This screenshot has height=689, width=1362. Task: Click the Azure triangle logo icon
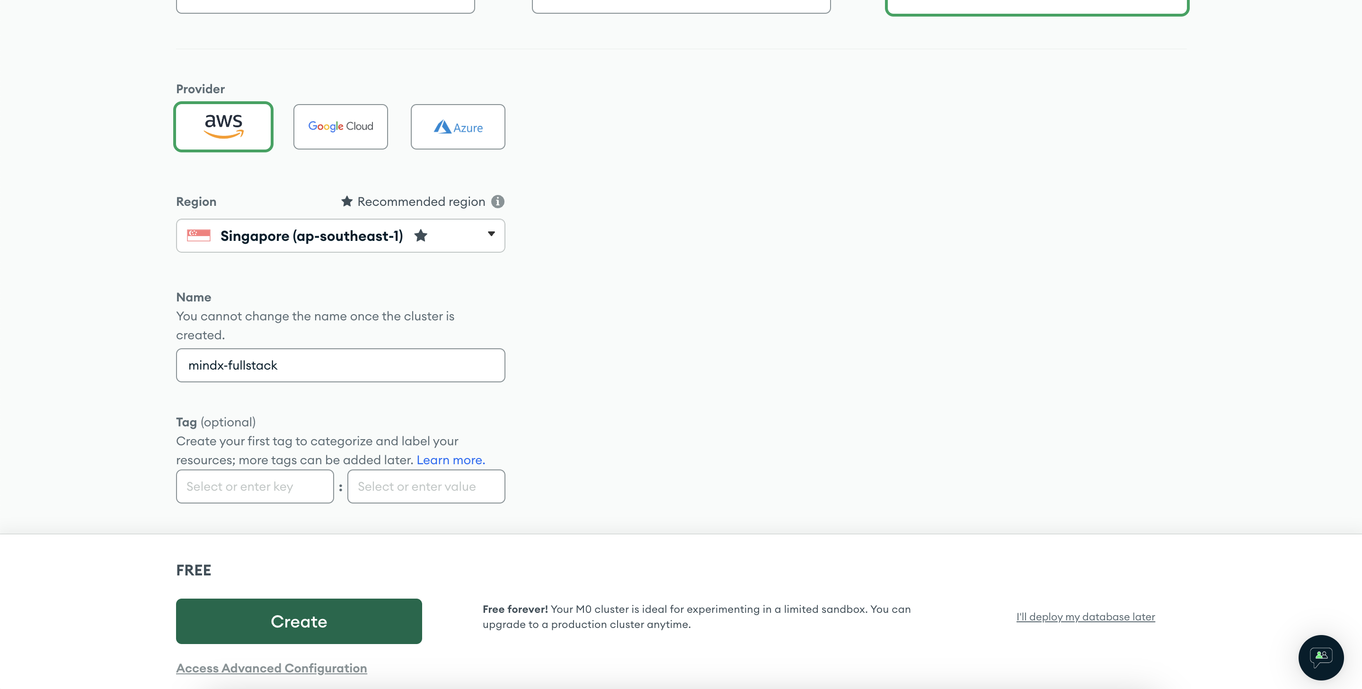click(x=442, y=127)
